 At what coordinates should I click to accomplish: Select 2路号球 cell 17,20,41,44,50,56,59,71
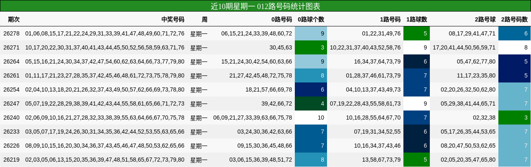click(464, 47)
